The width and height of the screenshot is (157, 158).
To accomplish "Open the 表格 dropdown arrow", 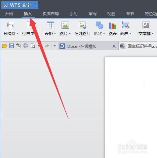I will (55, 33).
